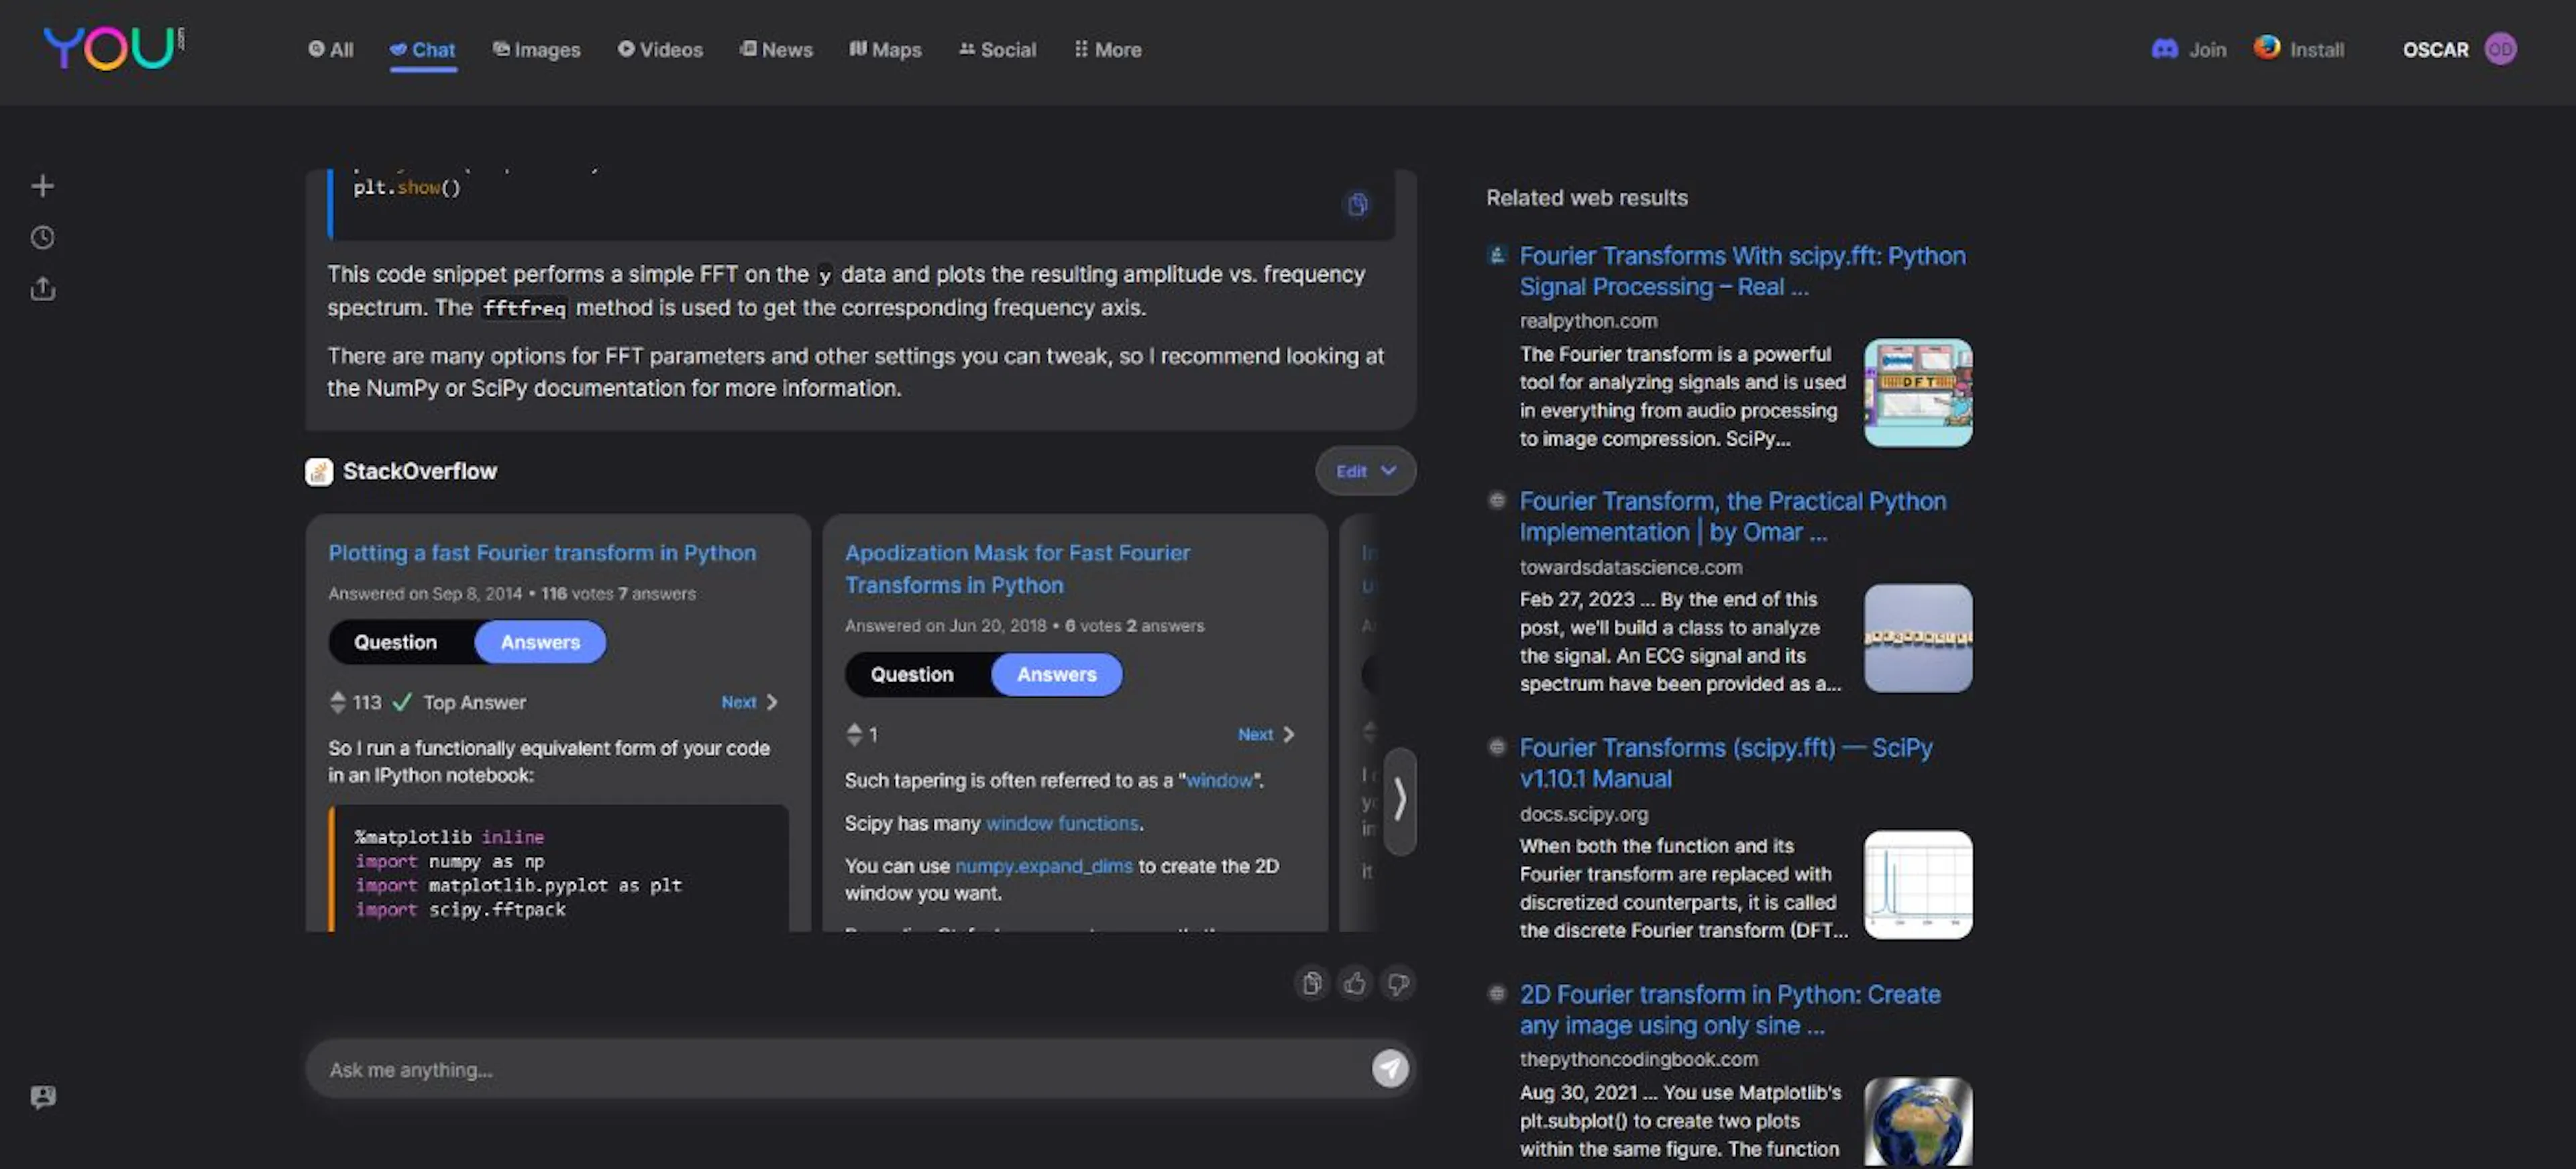Click the towardsdatascience result favicon

1497,500
